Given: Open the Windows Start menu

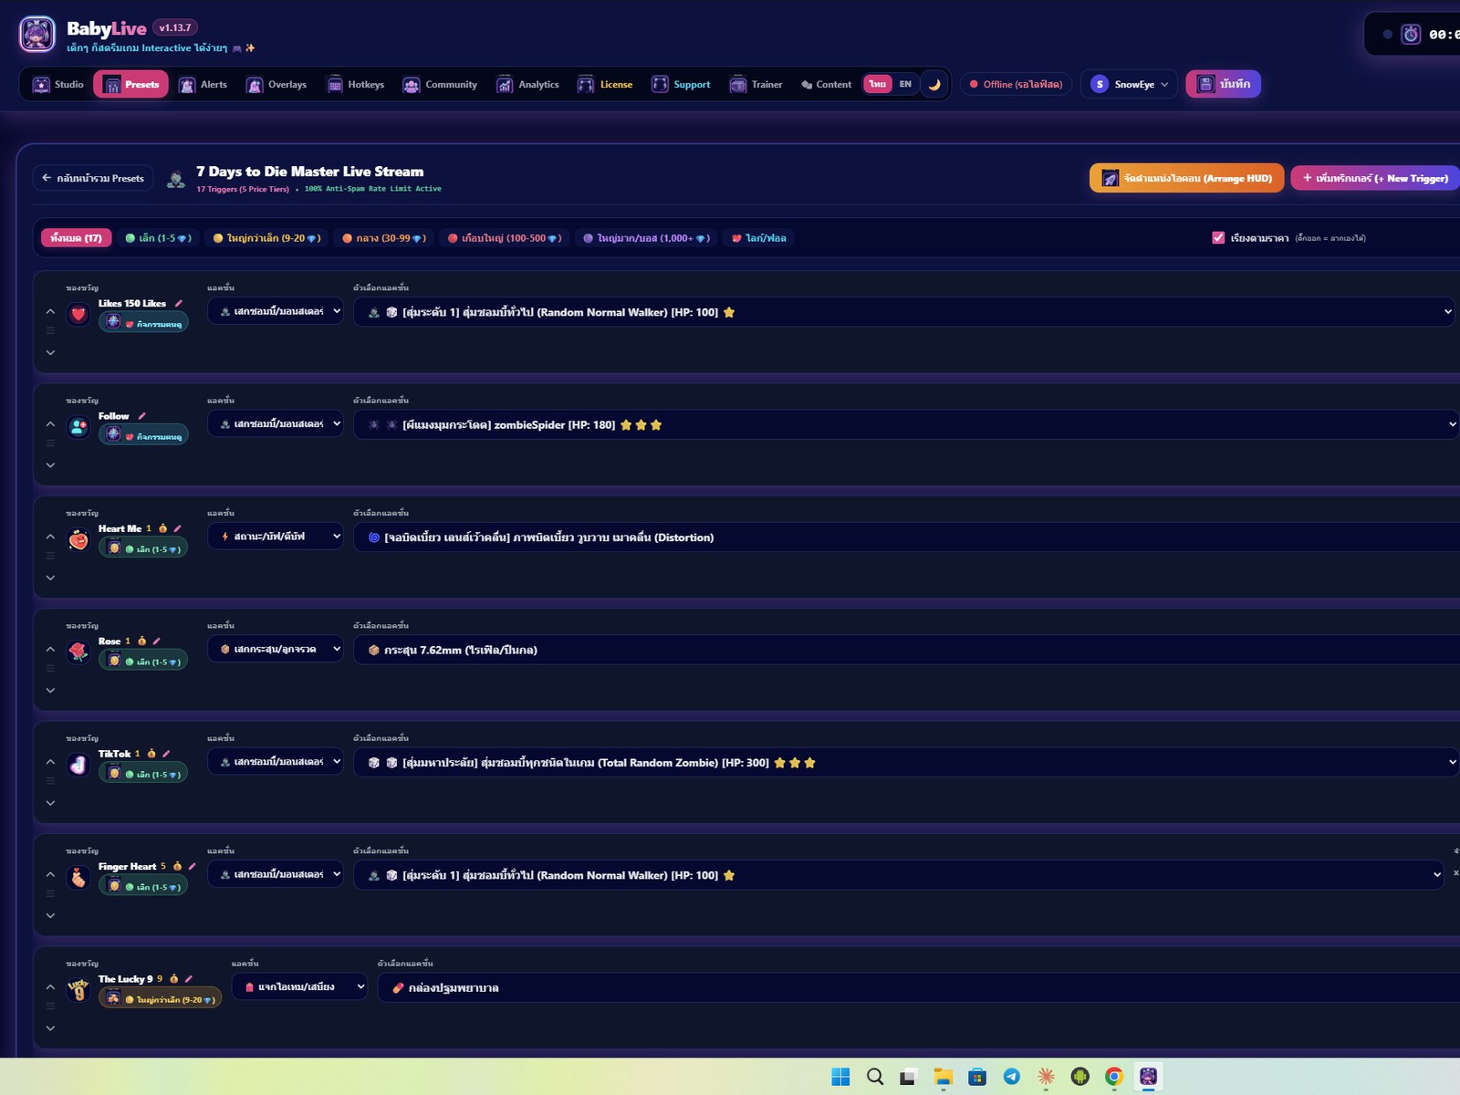Looking at the screenshot, I should tap(840, 1077).
